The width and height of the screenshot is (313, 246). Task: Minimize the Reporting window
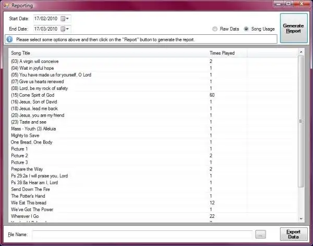click(x=279, y=4)
